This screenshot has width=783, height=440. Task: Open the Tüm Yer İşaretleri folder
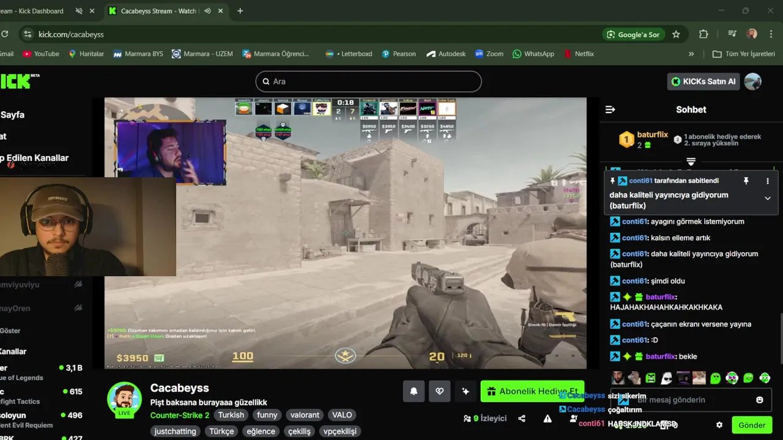coord(744,54)
